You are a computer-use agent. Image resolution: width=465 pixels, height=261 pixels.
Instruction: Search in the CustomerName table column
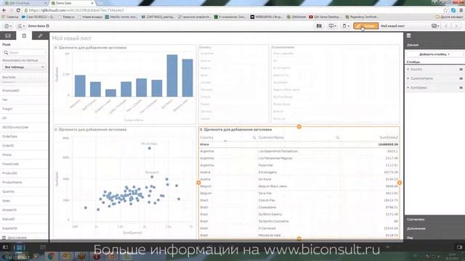point(337,138)
